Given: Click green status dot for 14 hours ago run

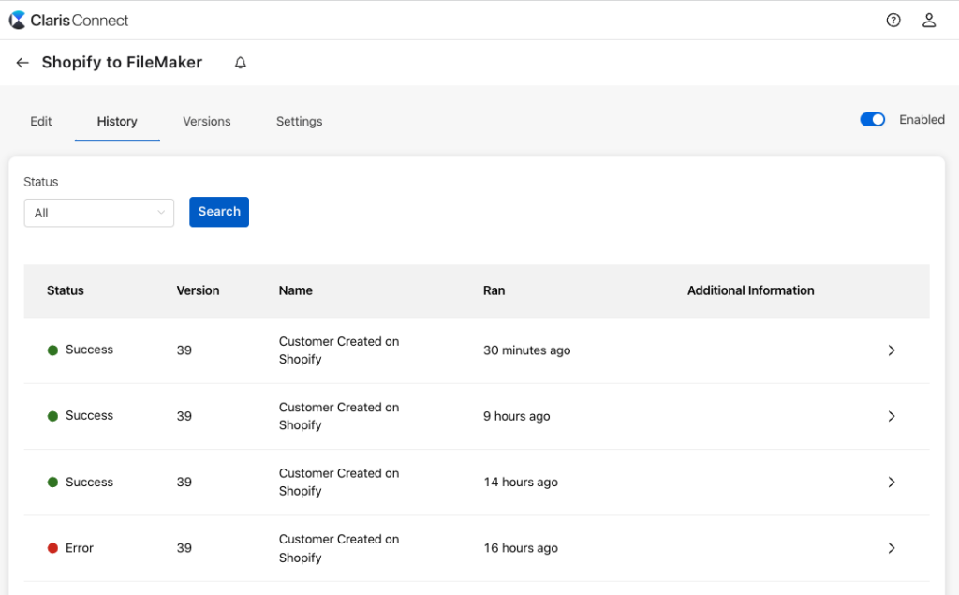Looking at the screenshot, I should tap(52, 483).
